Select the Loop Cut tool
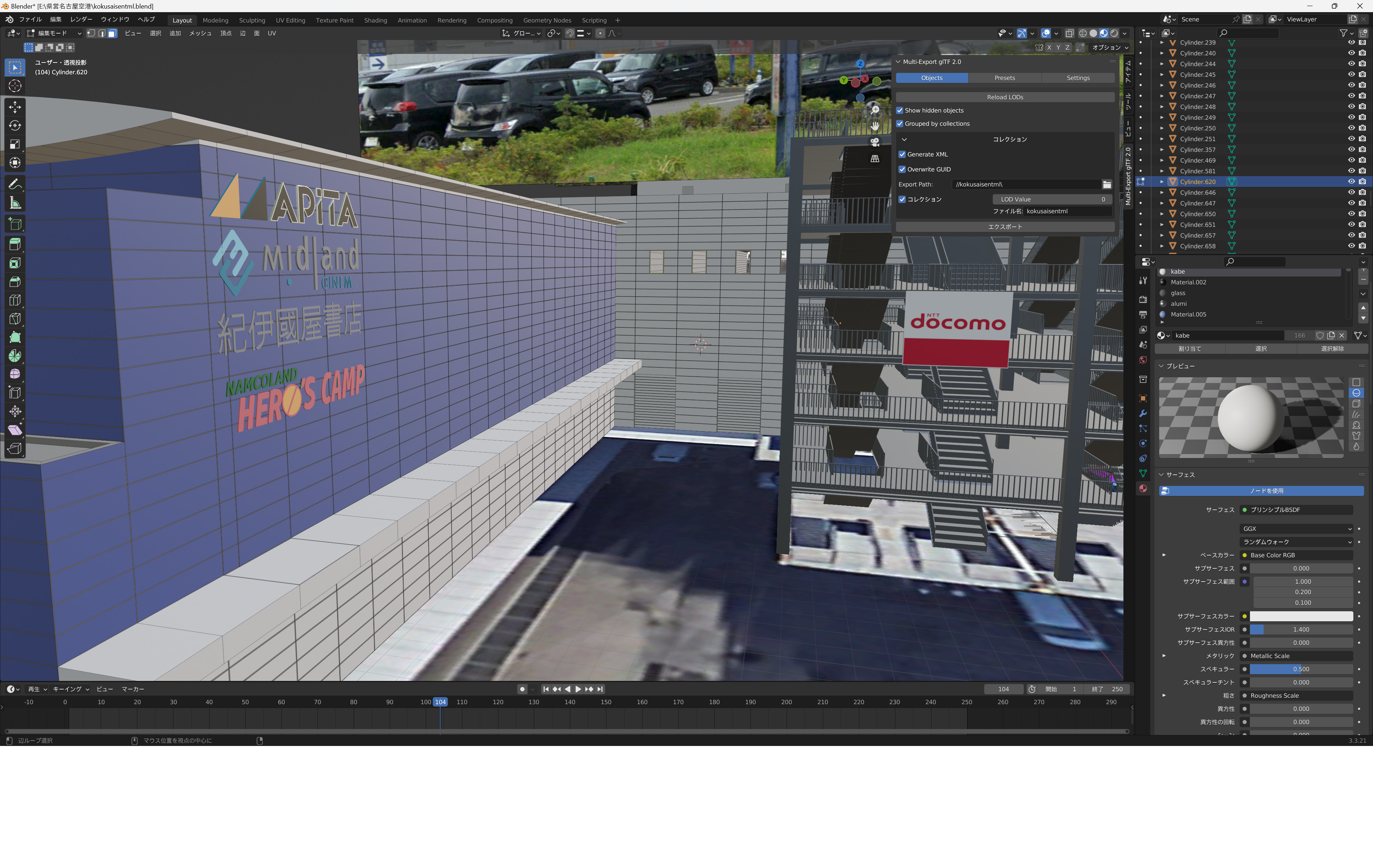The height and width of the screenshot is (866, 1373). point(15,300)
